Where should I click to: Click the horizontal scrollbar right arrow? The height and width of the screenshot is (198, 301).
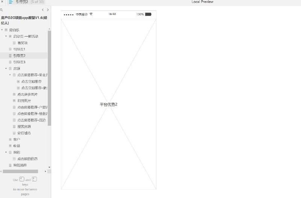pyautogui.click(x=46, y=171)
